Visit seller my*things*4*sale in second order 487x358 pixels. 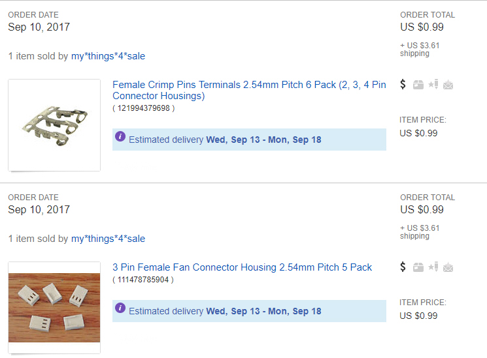click(108, 239)
